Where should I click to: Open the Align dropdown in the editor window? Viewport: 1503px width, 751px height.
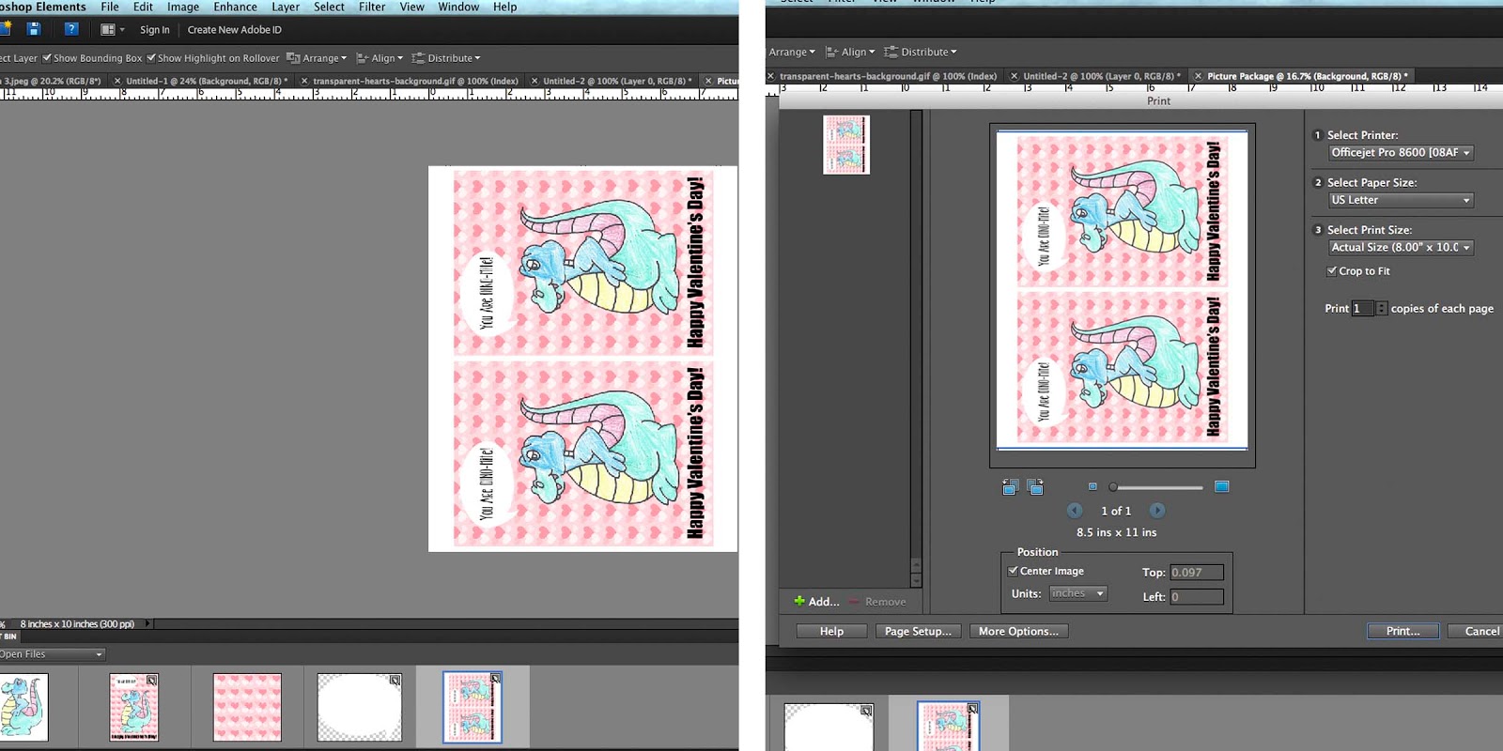(x=380, y=58)
